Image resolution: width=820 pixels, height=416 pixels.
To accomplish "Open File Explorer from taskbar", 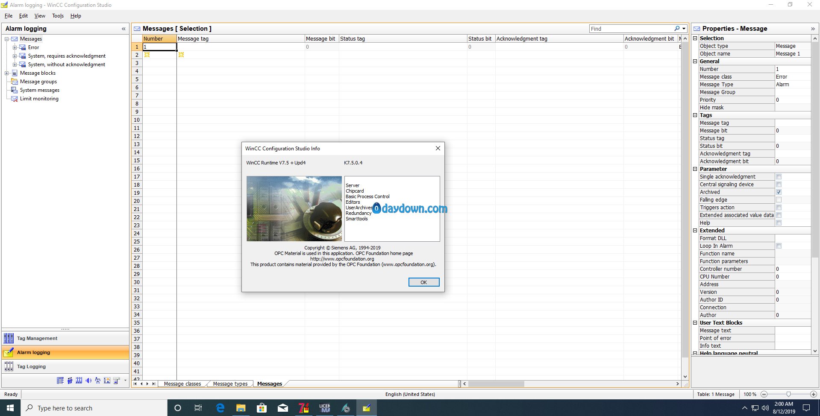I will 241,408.
